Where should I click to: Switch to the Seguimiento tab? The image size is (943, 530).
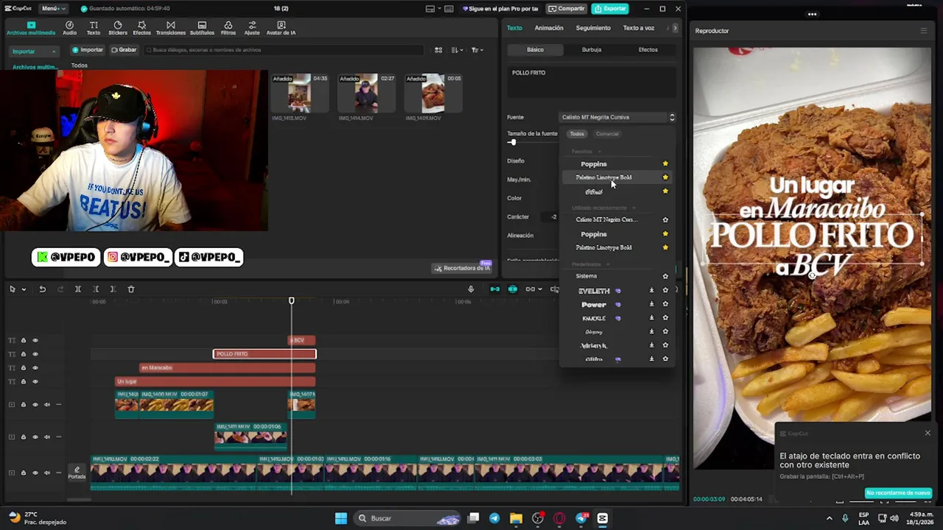593,28
